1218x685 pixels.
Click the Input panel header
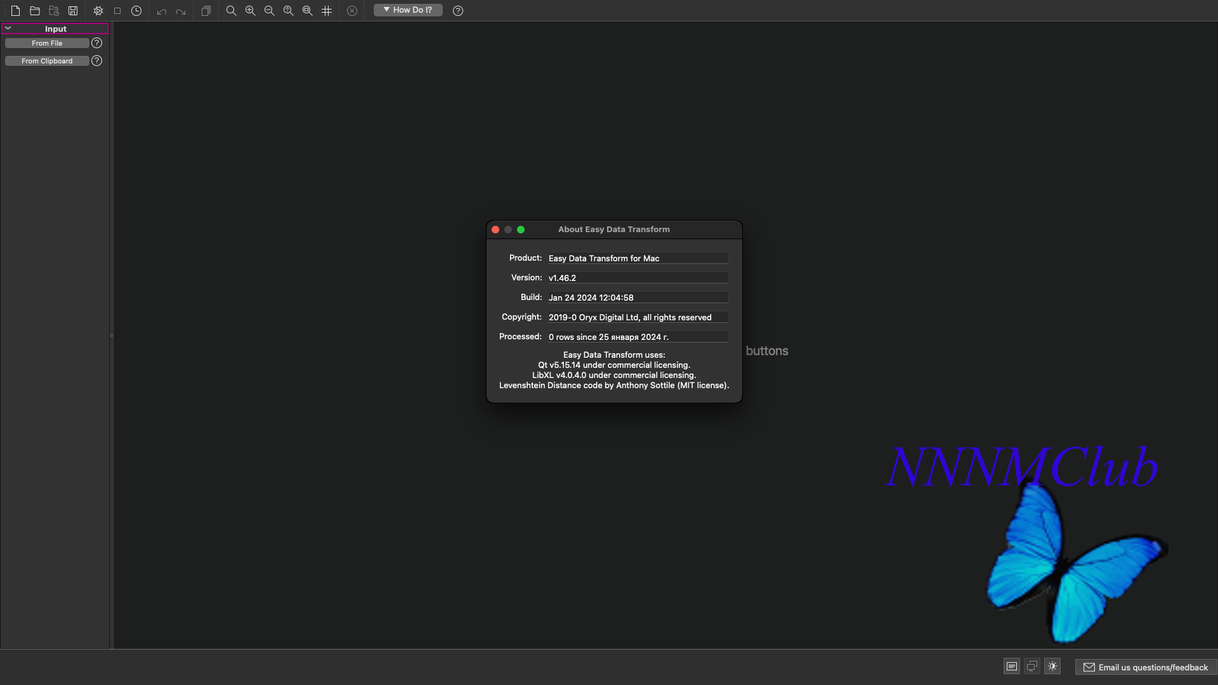point(56,29)
